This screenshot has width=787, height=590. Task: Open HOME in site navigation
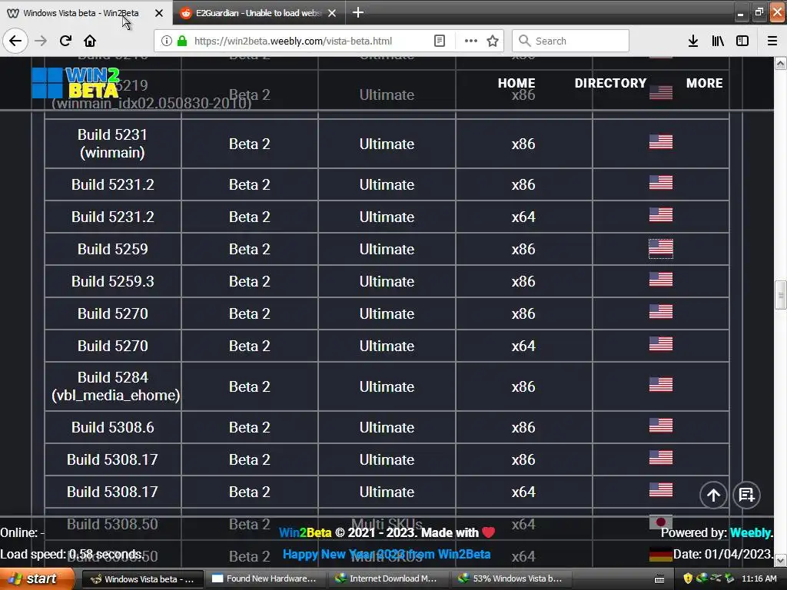tap(516, 83)
